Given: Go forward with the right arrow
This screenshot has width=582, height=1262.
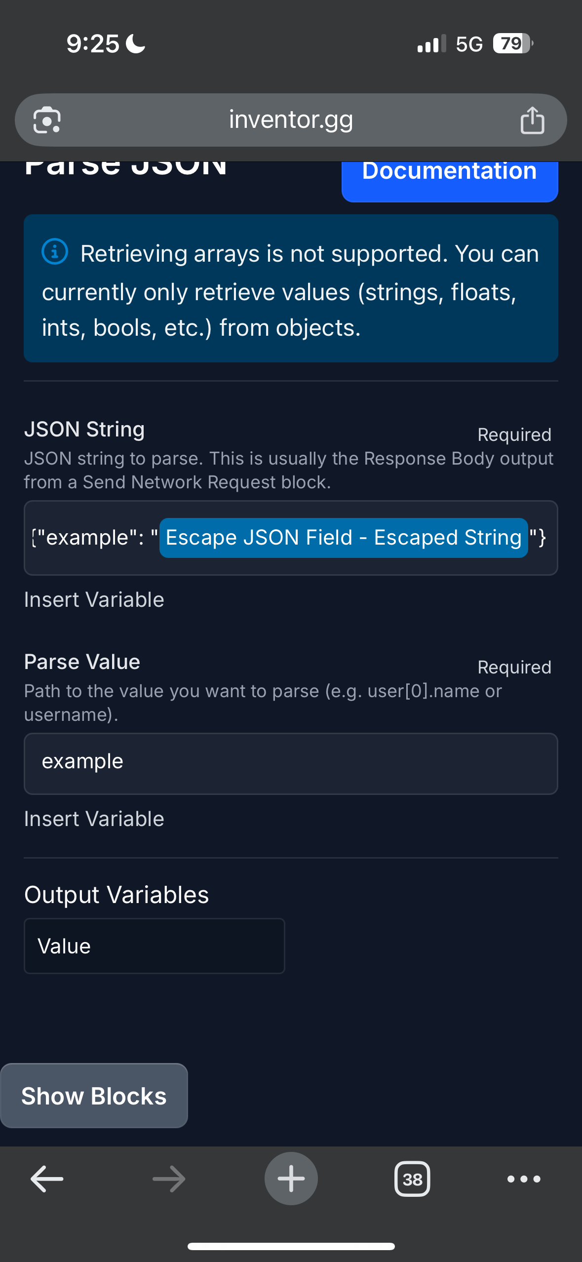Looking at the screenshot, I should point(169,1179).
